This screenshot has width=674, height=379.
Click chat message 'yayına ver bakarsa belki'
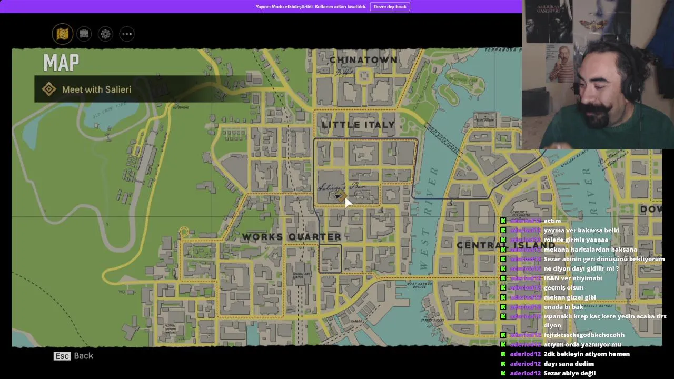[x=581, y=230]
